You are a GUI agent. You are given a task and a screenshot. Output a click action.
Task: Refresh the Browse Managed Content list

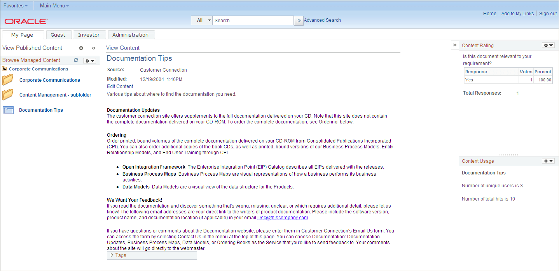(x=76, y=60)
